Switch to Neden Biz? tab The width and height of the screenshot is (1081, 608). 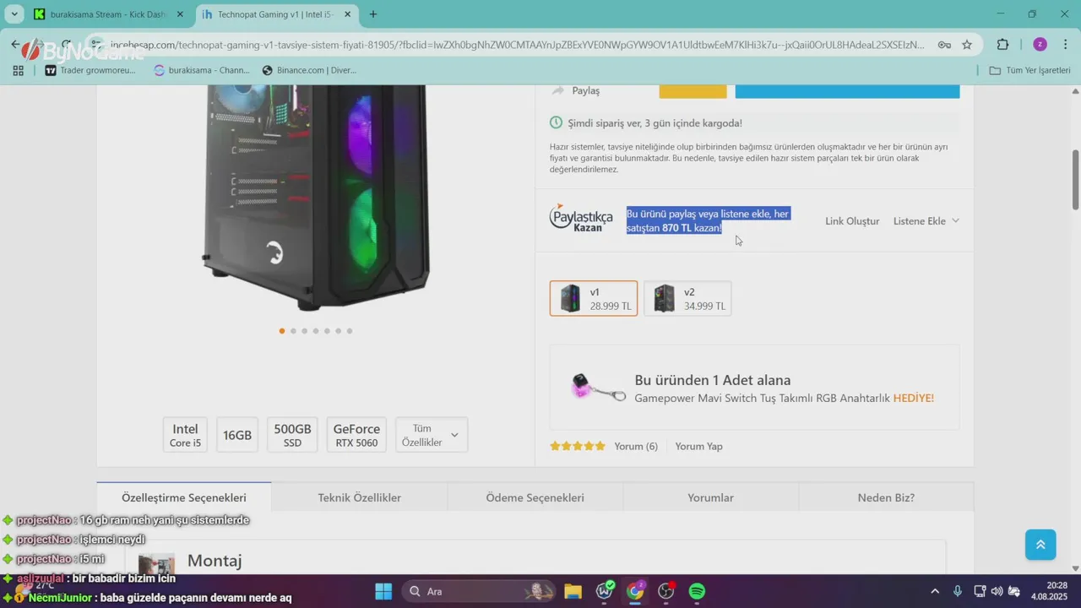click(887, 497)
